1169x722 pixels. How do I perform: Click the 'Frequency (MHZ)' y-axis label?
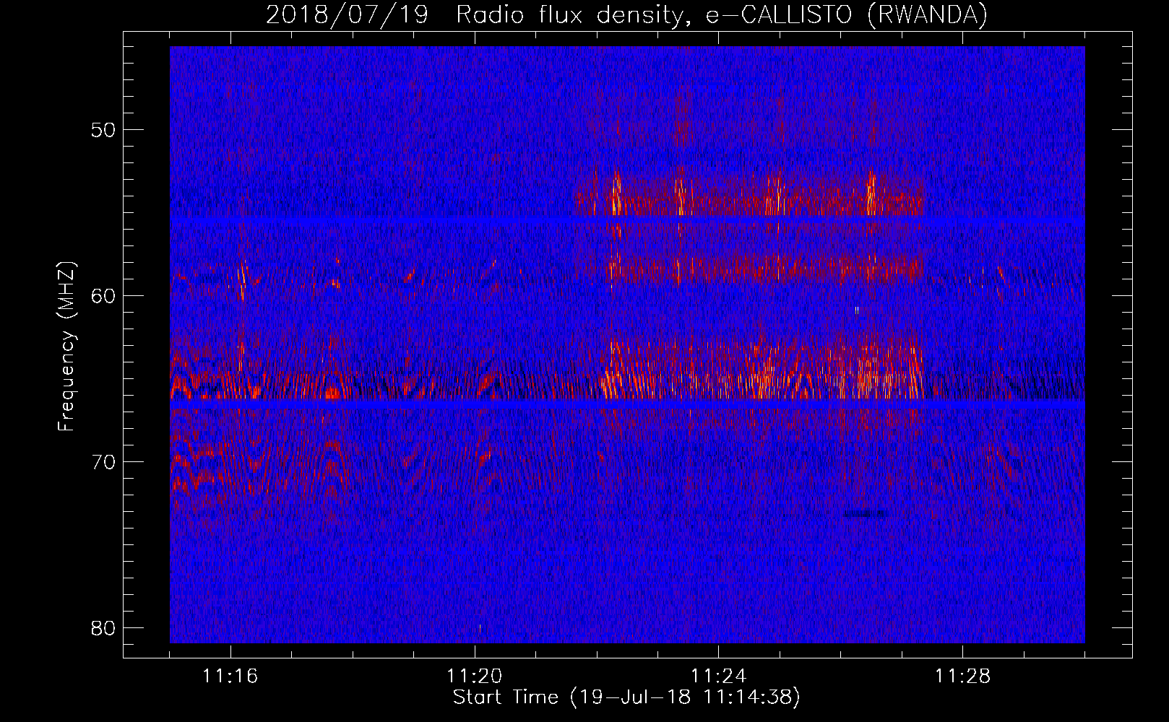(x=66, y=347)
